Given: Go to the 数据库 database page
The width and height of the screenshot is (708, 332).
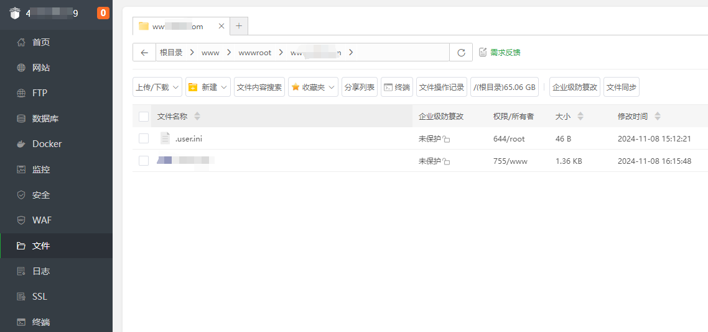Looking at the screenshot, I should click(x=45, y=119).
